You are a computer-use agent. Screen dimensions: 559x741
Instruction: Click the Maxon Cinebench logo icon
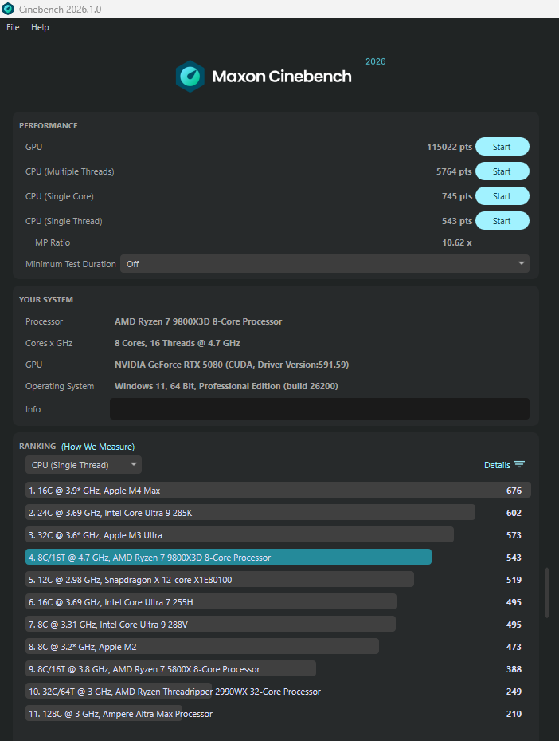click(x=190, y=77)
